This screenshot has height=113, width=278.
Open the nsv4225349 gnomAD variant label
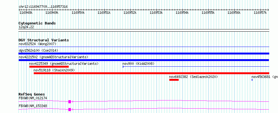(64, 64)
